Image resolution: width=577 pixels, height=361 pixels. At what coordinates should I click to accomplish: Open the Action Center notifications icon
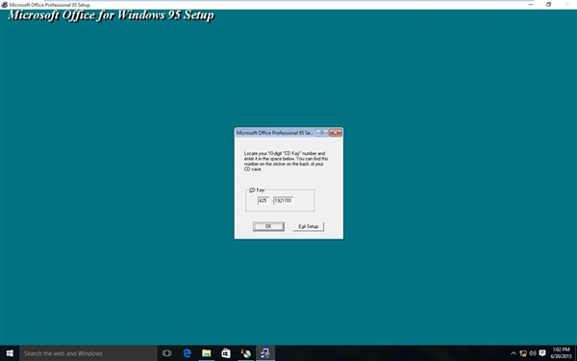(542, 353)
